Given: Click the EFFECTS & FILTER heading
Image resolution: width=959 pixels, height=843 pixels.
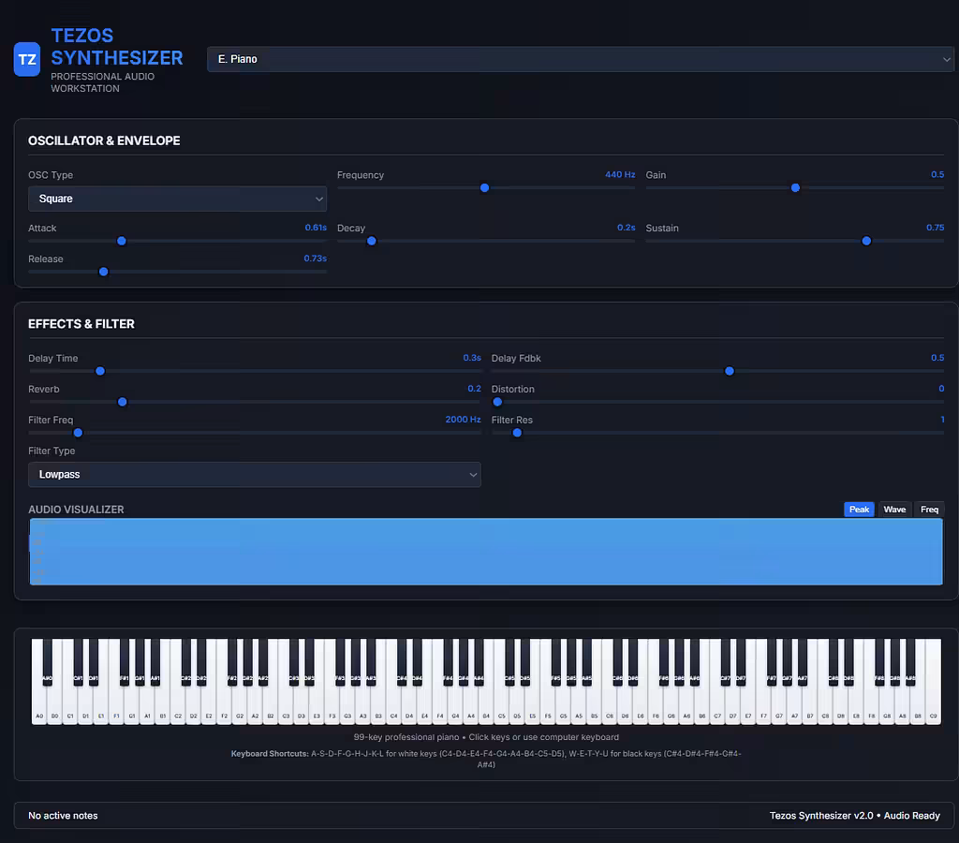Looking at the screenshot, I should pyautogui.click(x=81, y=324).
